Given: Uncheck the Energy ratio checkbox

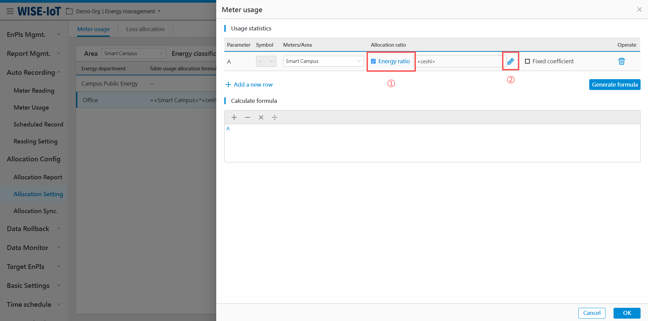Looking at the screenshot, I should [x=373, y=61].
